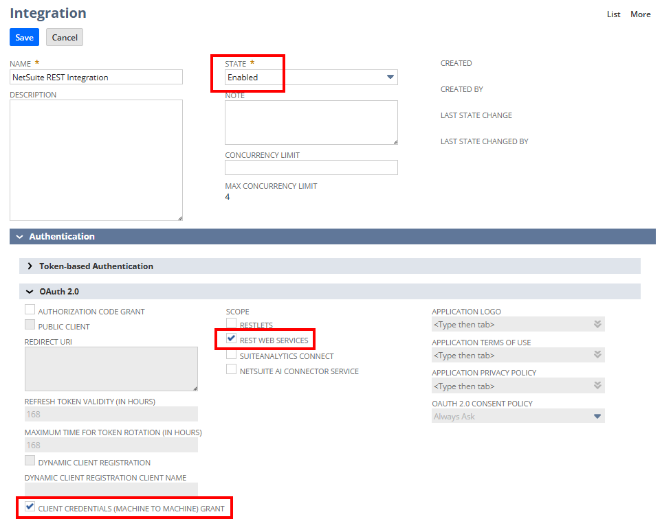Image resolution: width=662 pixels, height=521 pixels.
Task: Open the List link
Action: [613, 14]
